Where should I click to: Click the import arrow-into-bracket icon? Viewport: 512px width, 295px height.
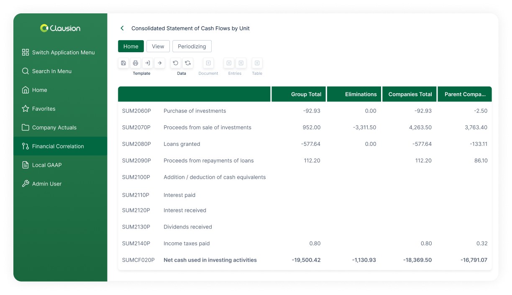147,63
